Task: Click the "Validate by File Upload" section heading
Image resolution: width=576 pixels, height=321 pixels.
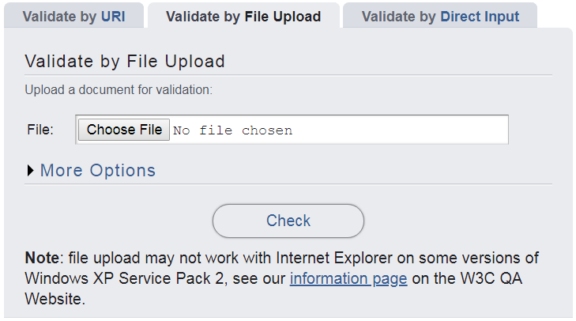Action: pyautogui.click(x=125, y=62)
